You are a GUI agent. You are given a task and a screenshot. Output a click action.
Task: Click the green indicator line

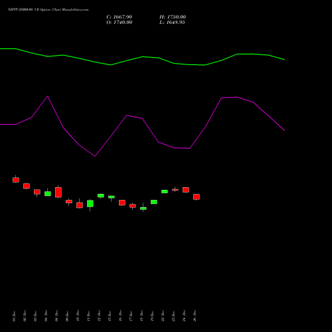tap(141, 57)
